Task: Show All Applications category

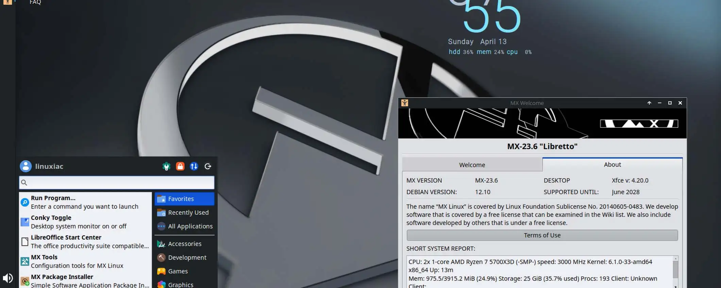Action: (184, 226)
